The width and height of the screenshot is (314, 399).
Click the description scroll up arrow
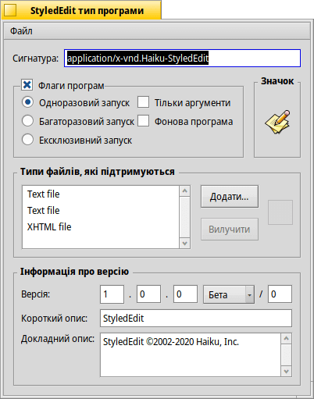point(287,339)
